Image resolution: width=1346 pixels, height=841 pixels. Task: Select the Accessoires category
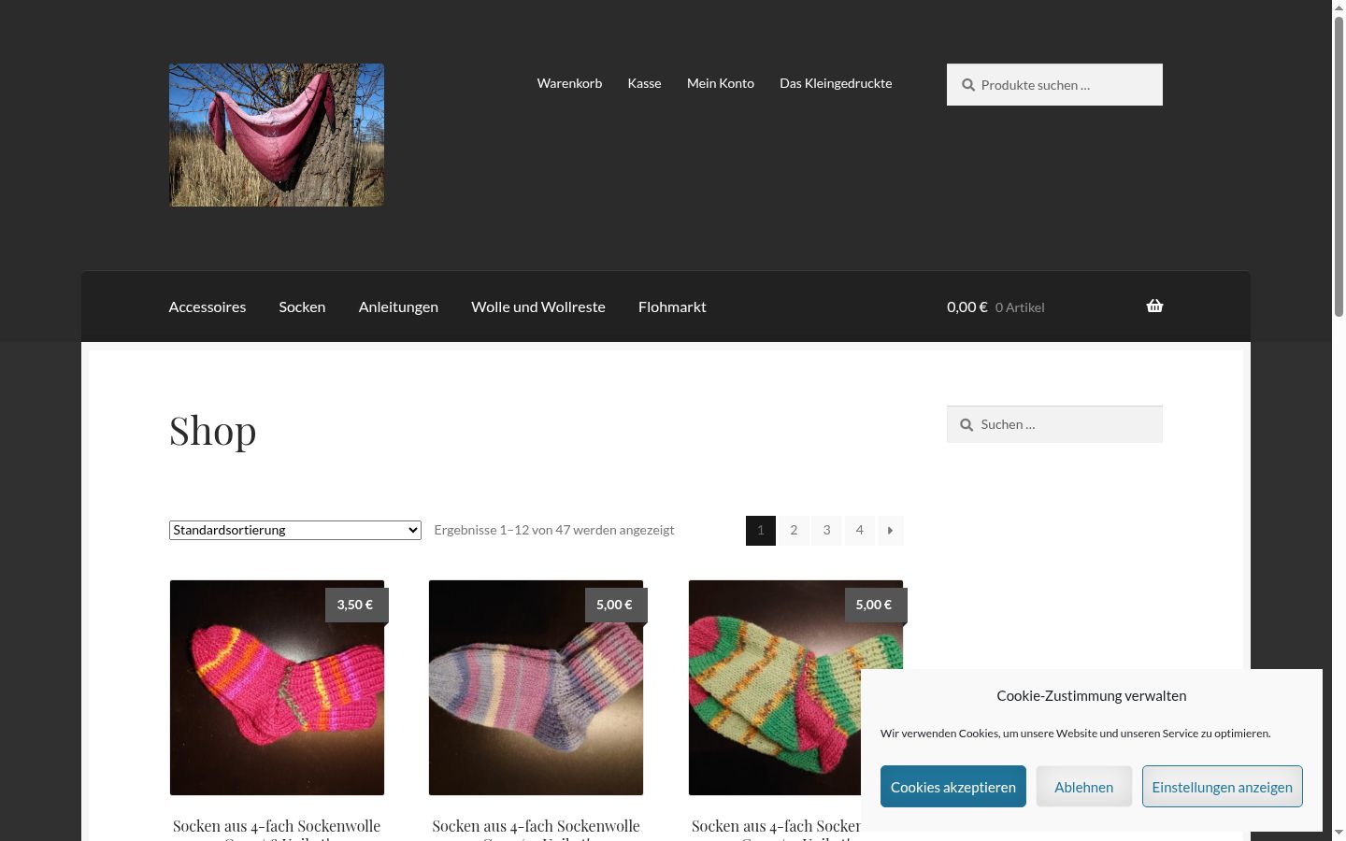click(x=208, y=306)
